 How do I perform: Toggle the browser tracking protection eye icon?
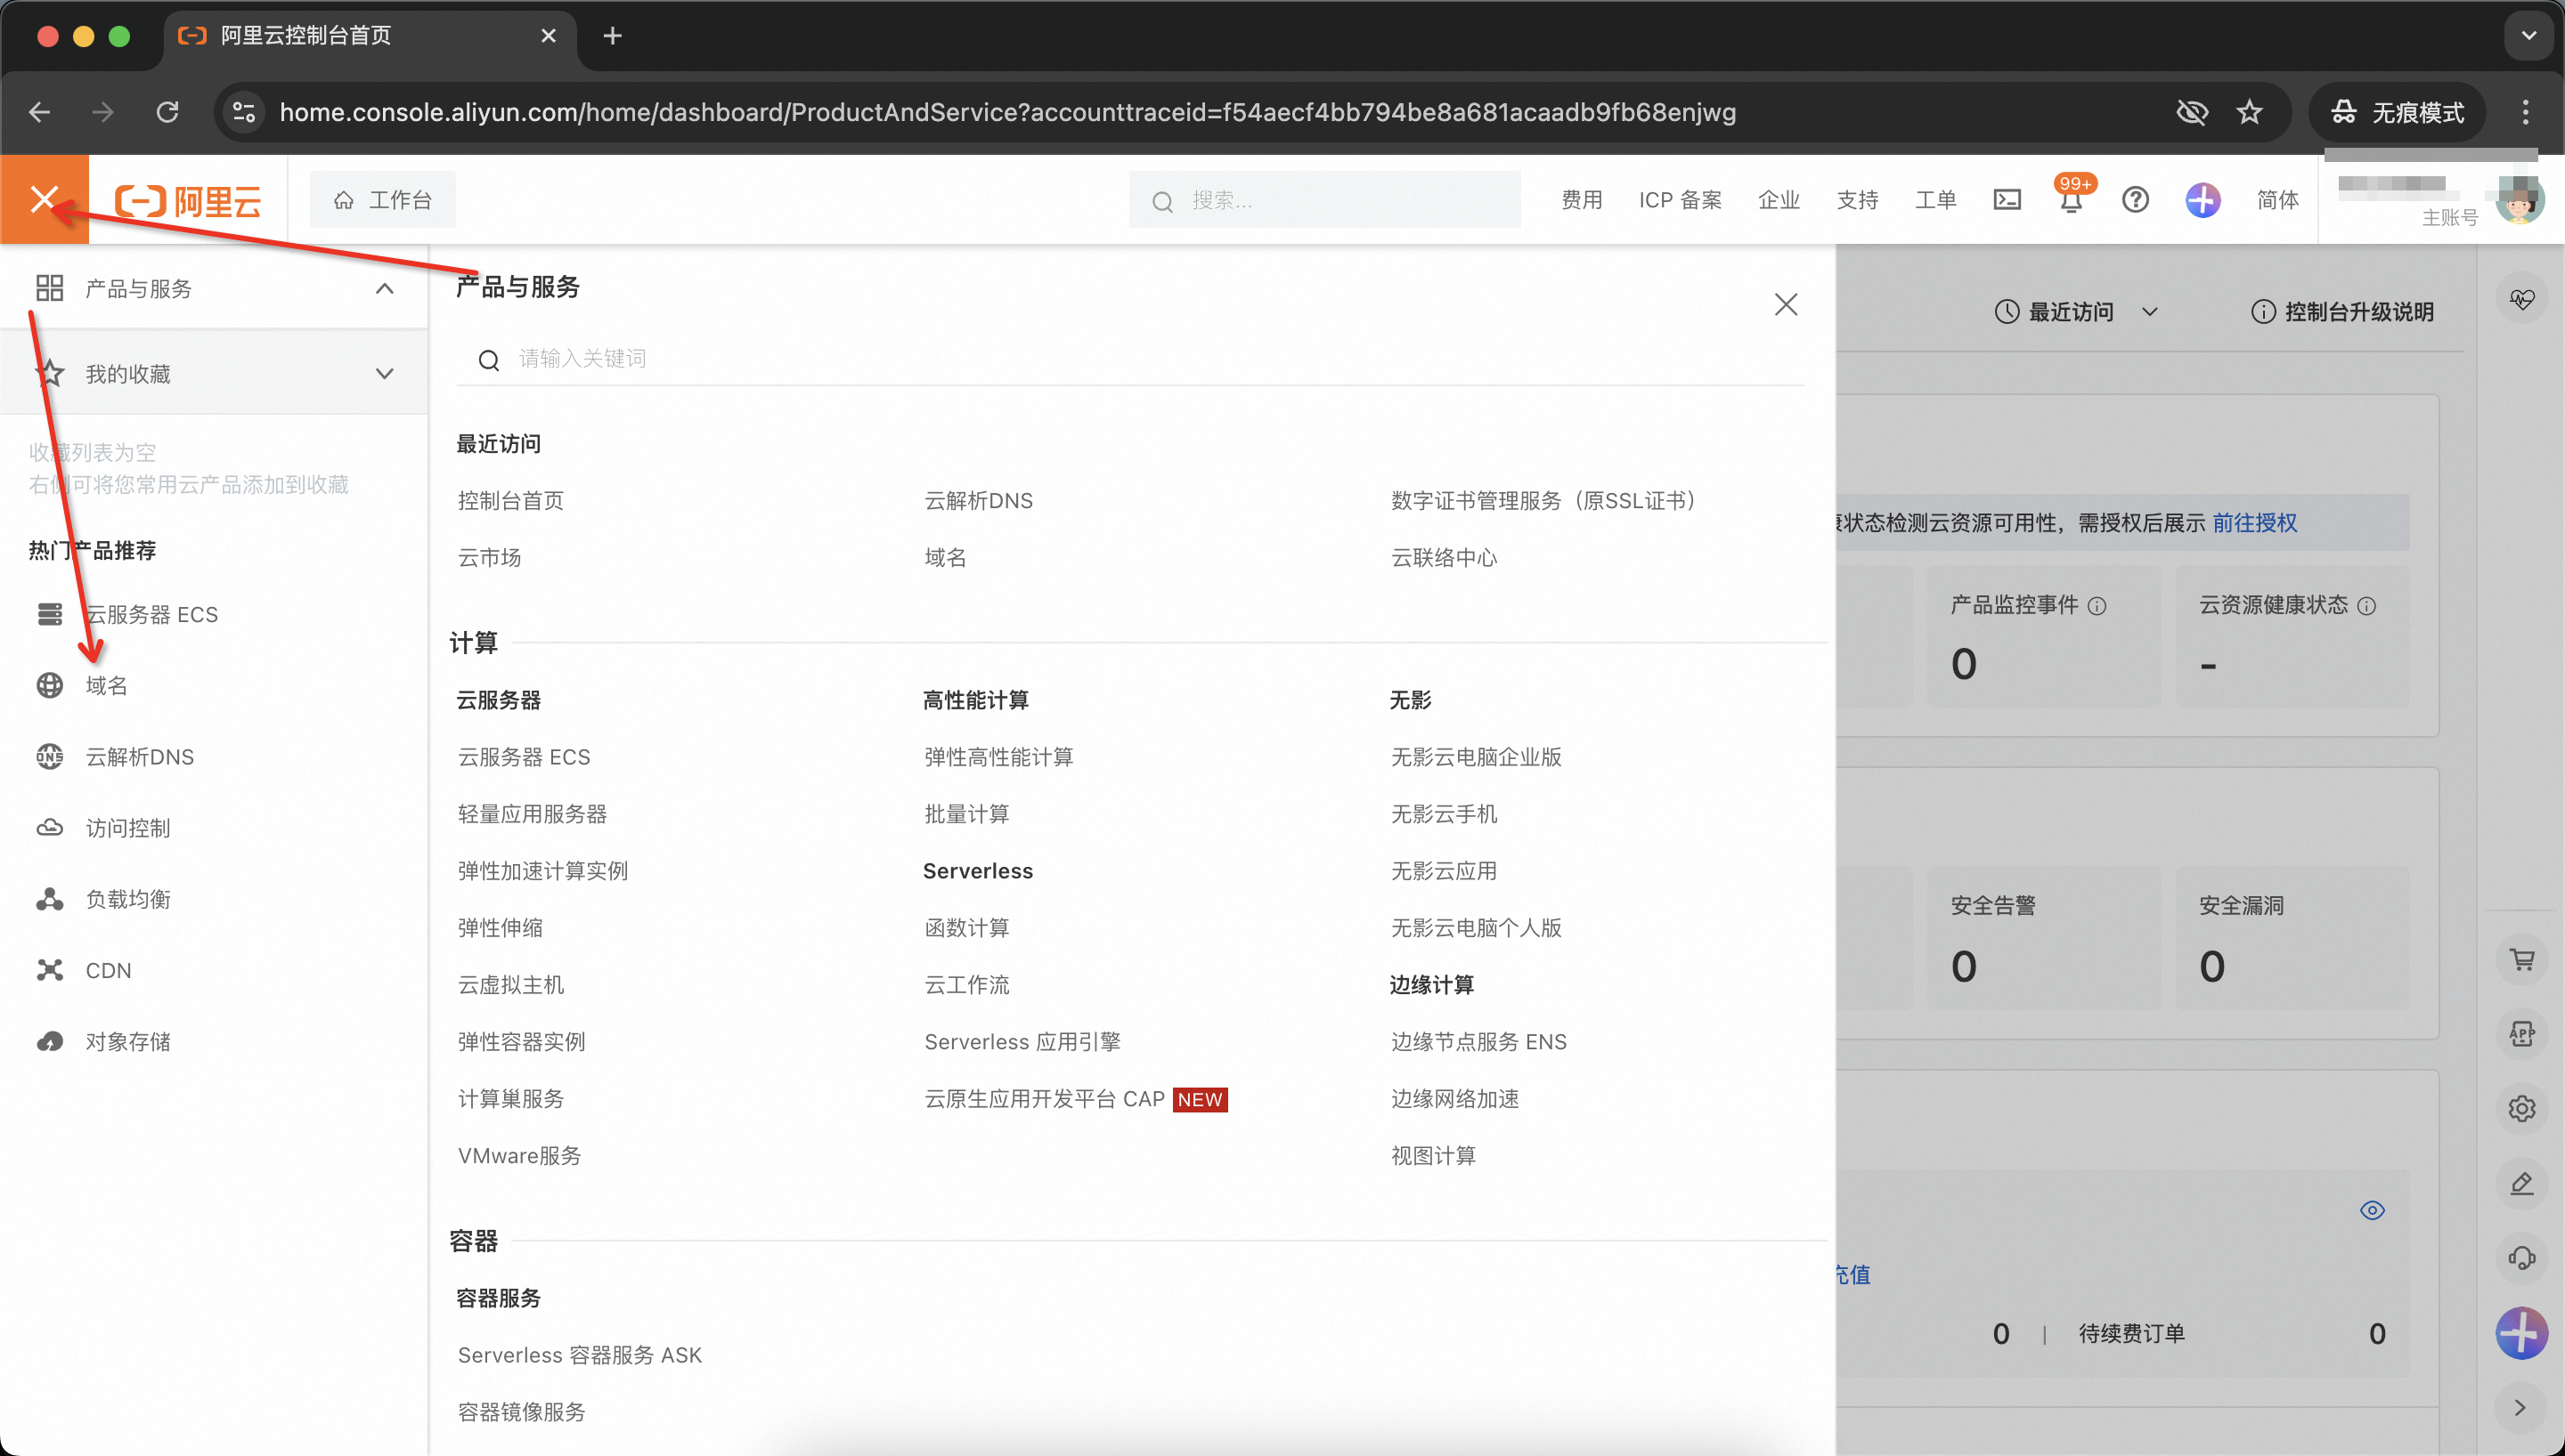2192,112
